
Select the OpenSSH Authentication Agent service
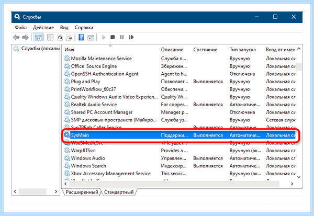(x=180, y=74)
